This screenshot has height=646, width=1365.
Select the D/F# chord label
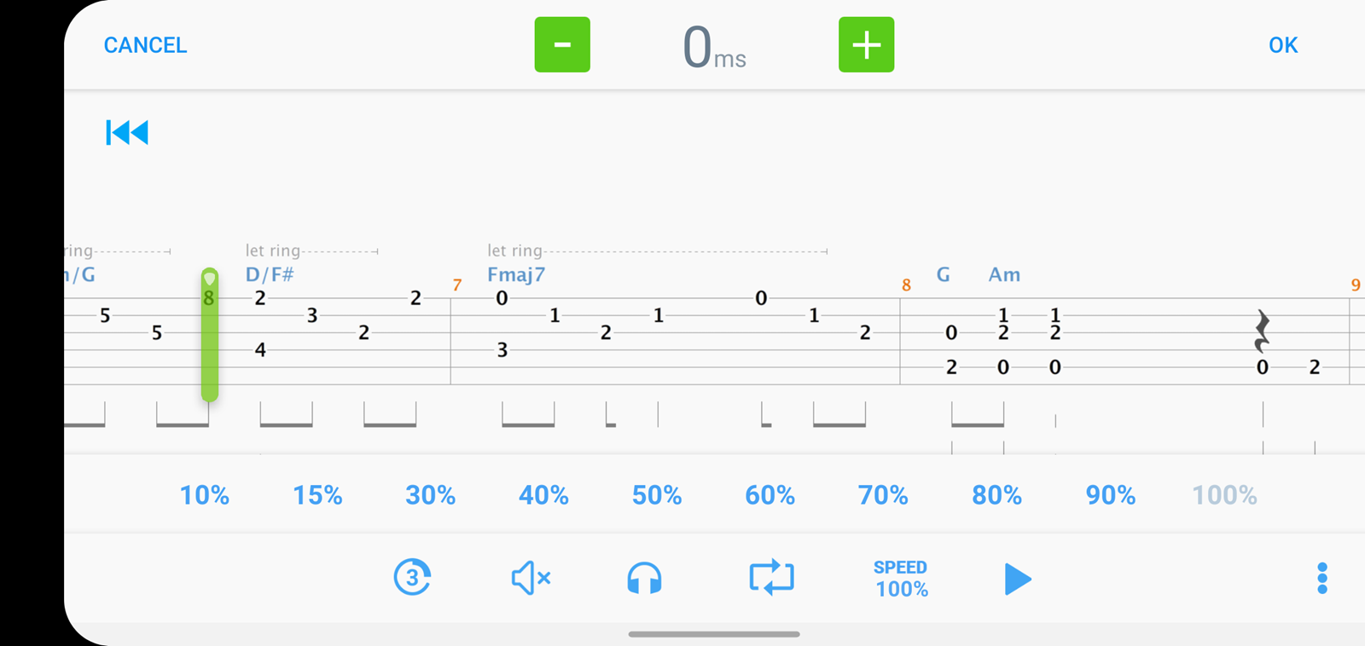coord(270,274)
